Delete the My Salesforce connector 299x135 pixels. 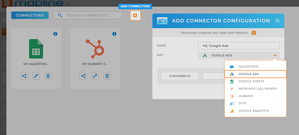pos(48,76)
